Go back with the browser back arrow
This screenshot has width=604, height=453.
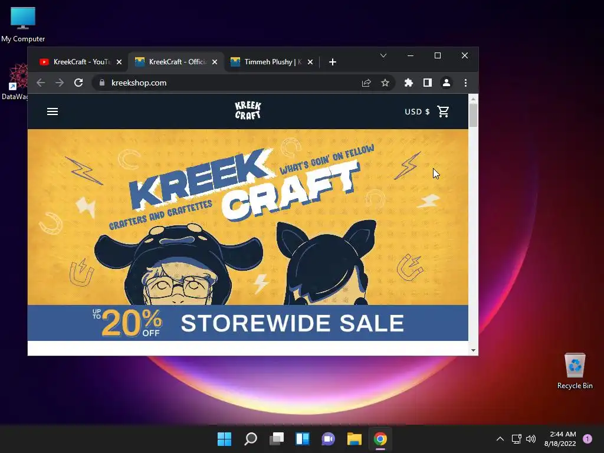coord(41,83)
